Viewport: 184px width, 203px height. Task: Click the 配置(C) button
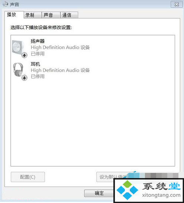pos(28,177)
